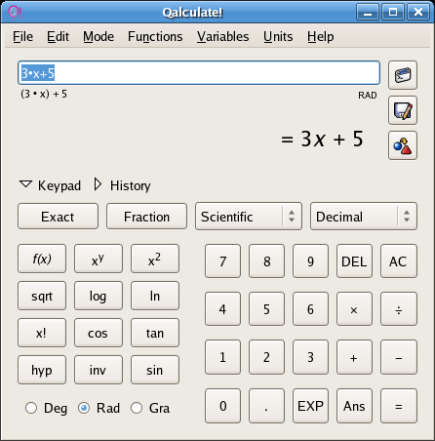Select the Rad angle unit radio button
The height and width of the screenshot is (441, 435).
pyautogui.click(x=84, y=408)
